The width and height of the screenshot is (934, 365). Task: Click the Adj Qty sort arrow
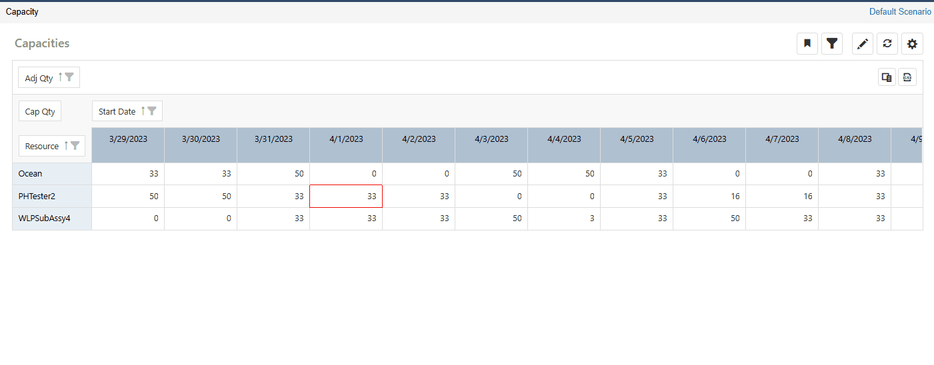[60, 77]
